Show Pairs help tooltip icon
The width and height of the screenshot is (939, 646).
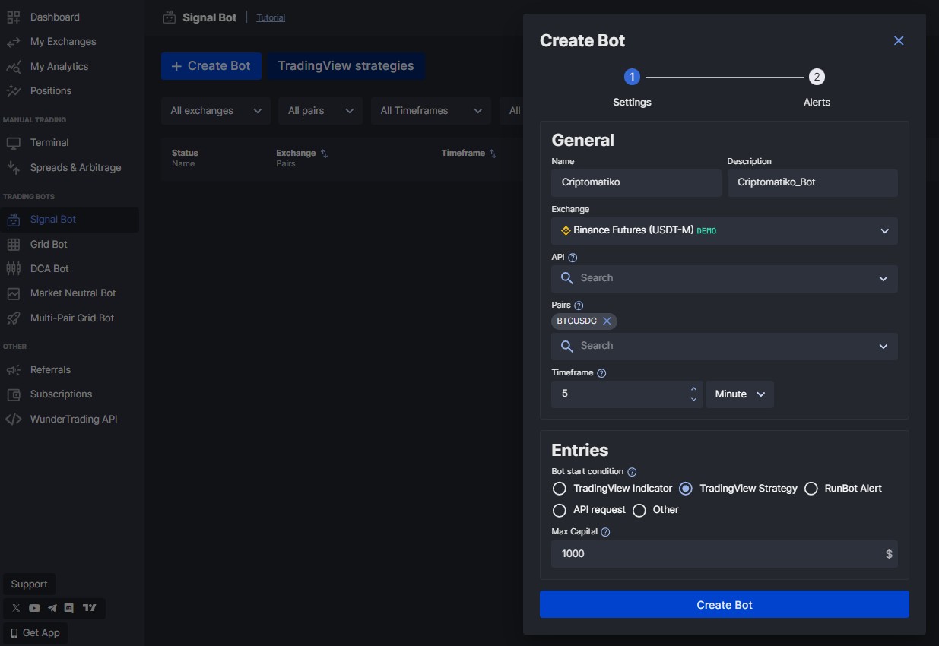tap(579, 306)
